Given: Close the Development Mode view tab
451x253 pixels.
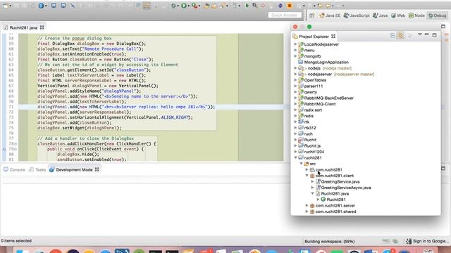Looking at the screenshot, I should tap(97, 169).
